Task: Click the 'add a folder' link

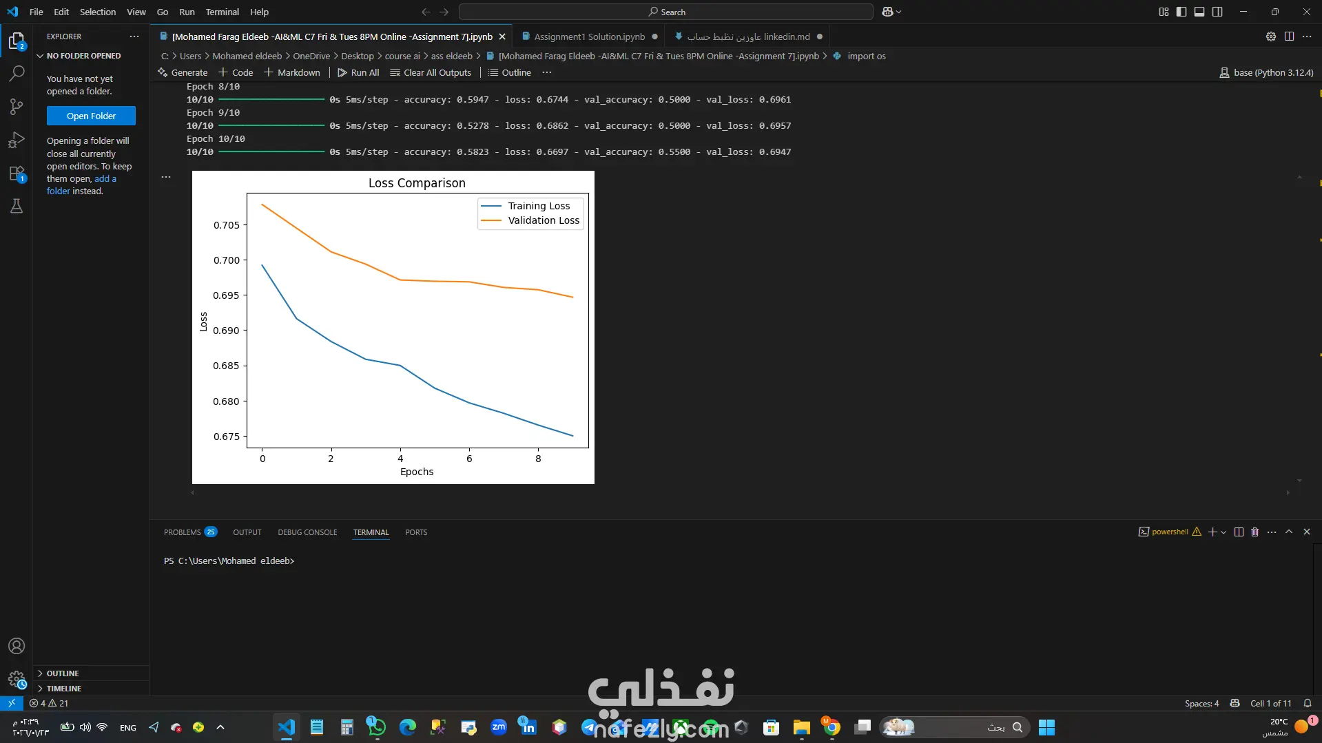Action: click(x=81, y=185)
